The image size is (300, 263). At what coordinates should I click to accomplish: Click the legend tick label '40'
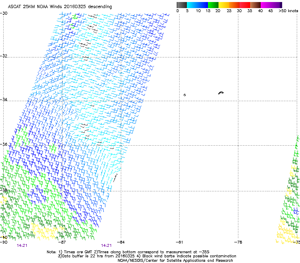click(260, 11)
